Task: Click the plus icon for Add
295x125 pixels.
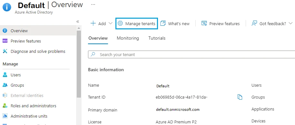Action: 93,24
